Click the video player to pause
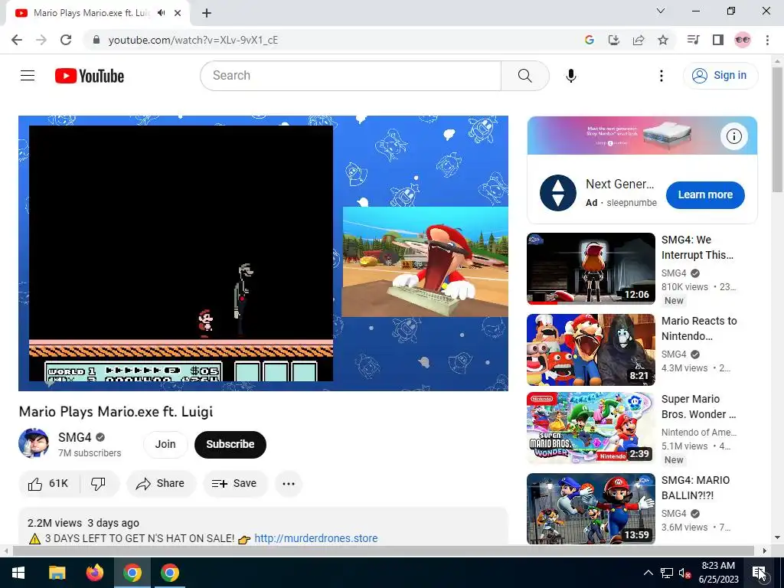Screen dimensions: 784x588 click(263, 253)
